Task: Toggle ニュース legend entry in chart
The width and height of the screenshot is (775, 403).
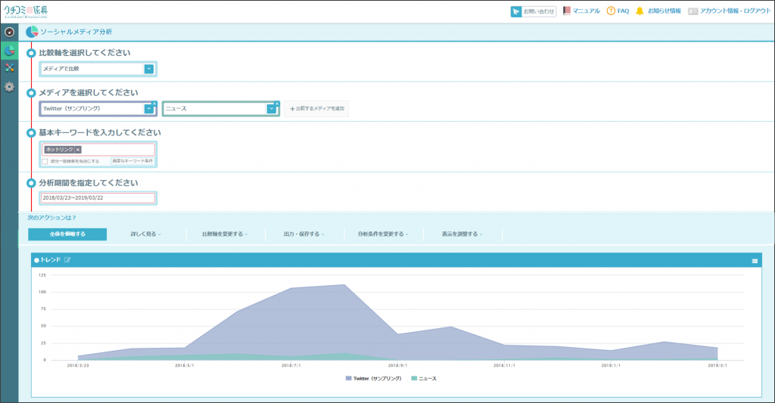Action: (x=424, y=379)
